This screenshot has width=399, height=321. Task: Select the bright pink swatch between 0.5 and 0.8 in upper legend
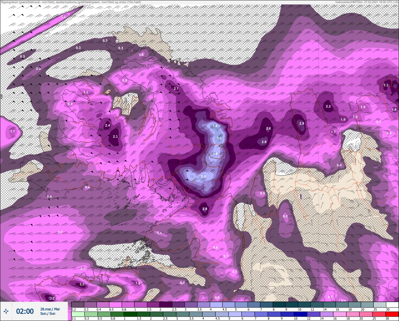tap(115, 304)
